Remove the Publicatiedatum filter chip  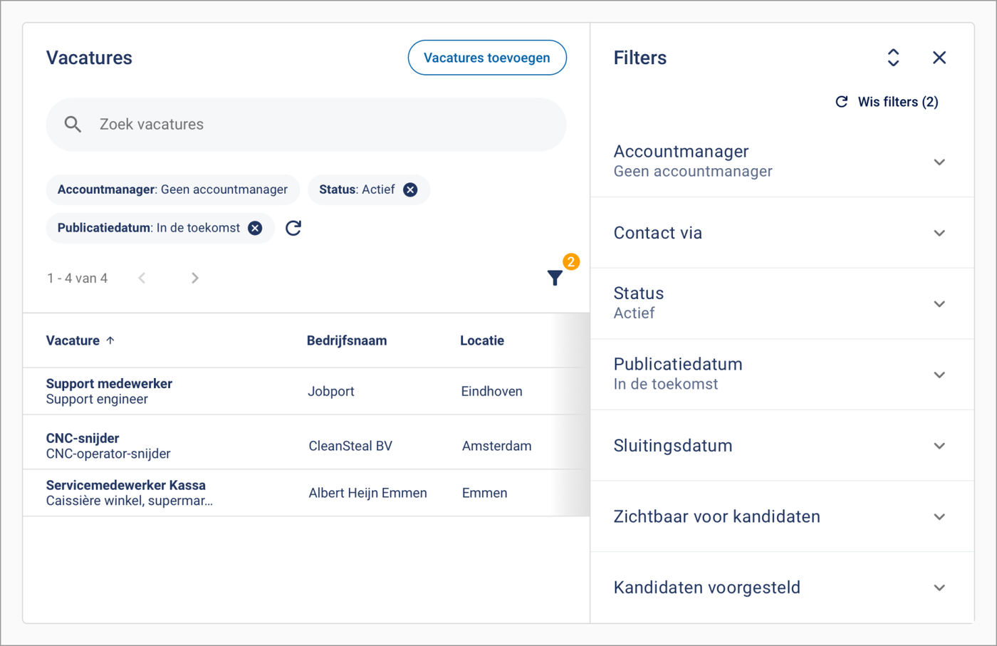(x=255, y=228)
